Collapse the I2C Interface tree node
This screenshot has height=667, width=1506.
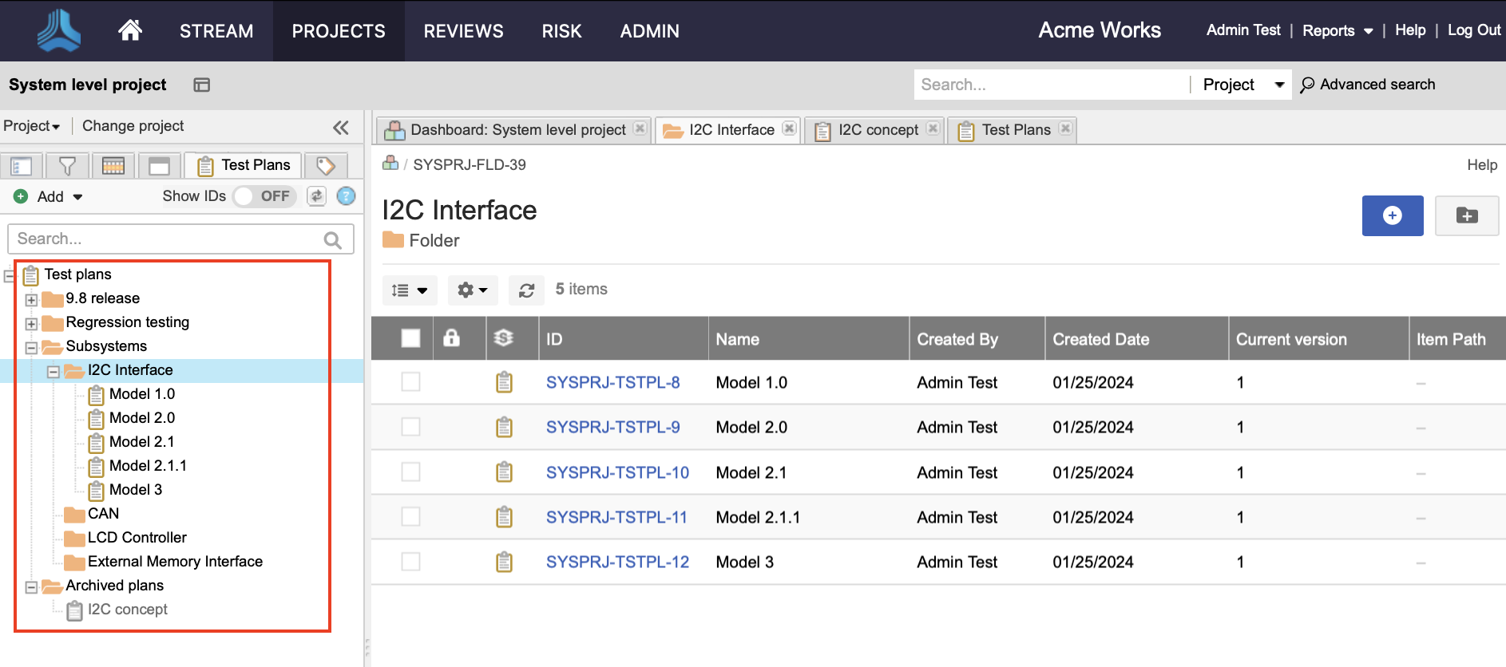pos(54,372)
